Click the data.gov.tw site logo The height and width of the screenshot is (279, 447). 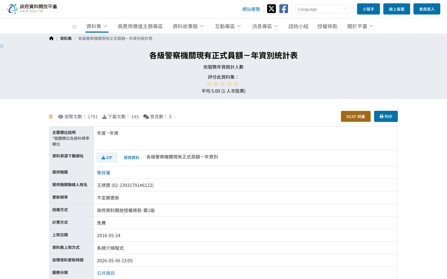tap(32, 9)
